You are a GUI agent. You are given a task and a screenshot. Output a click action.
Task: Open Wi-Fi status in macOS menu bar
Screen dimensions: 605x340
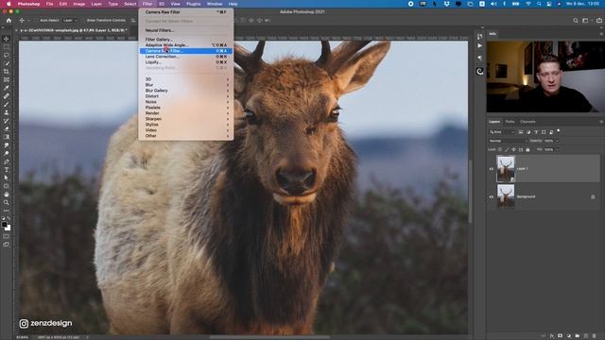pyautogui.click(x=528, y=4)
